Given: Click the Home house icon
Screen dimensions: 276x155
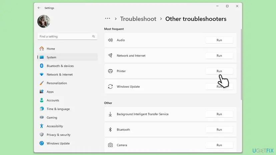Looking at the screenshot, I should click(x=42, y=49).
